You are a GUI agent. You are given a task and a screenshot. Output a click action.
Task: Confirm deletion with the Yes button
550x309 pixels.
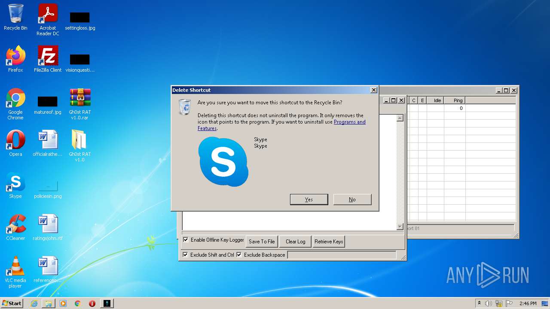(309, 200)
